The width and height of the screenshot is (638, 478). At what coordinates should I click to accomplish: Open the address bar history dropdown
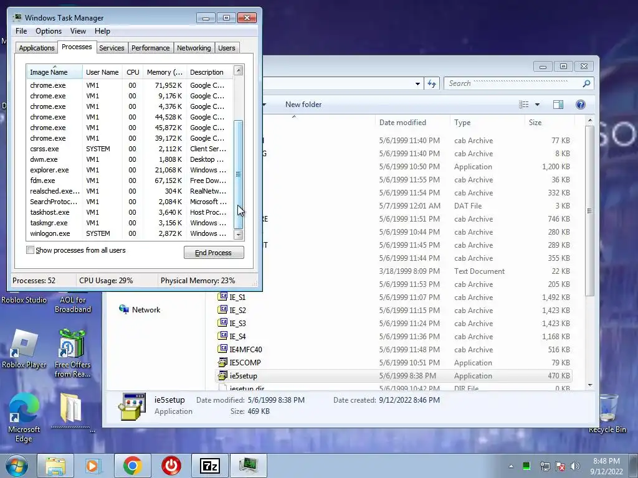point(417,84)
